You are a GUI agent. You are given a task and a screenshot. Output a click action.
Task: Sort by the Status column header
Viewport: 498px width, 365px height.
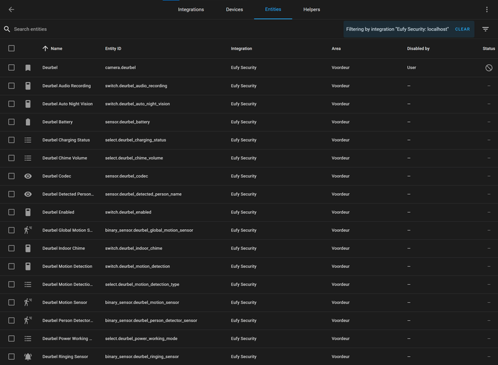(x=489, y=49)
